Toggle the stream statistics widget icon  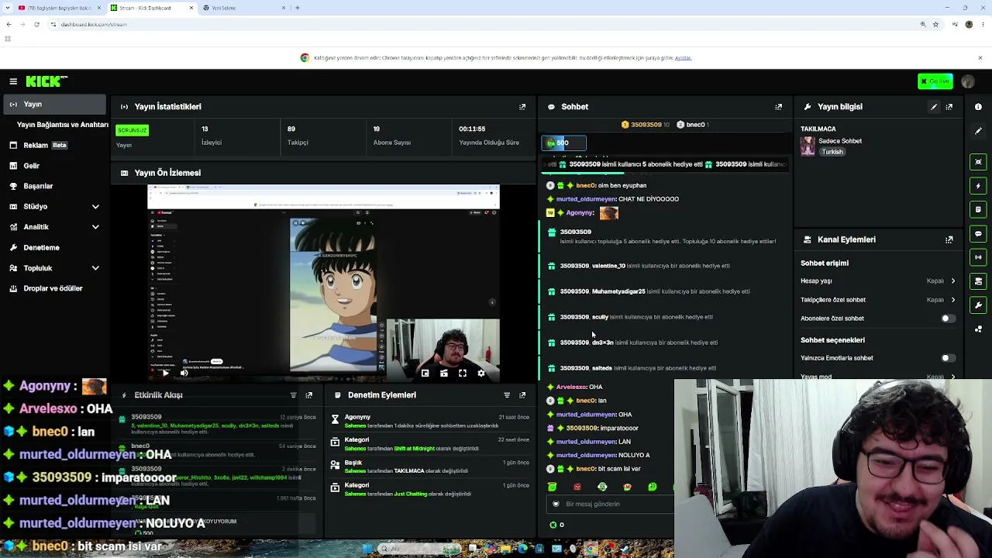coord(978,257)
